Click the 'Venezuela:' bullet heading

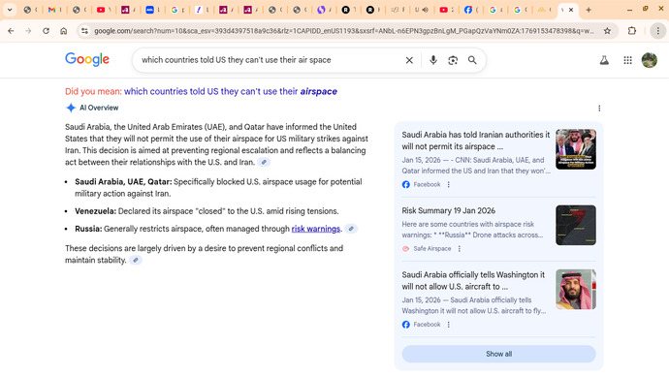coord(95,211)
